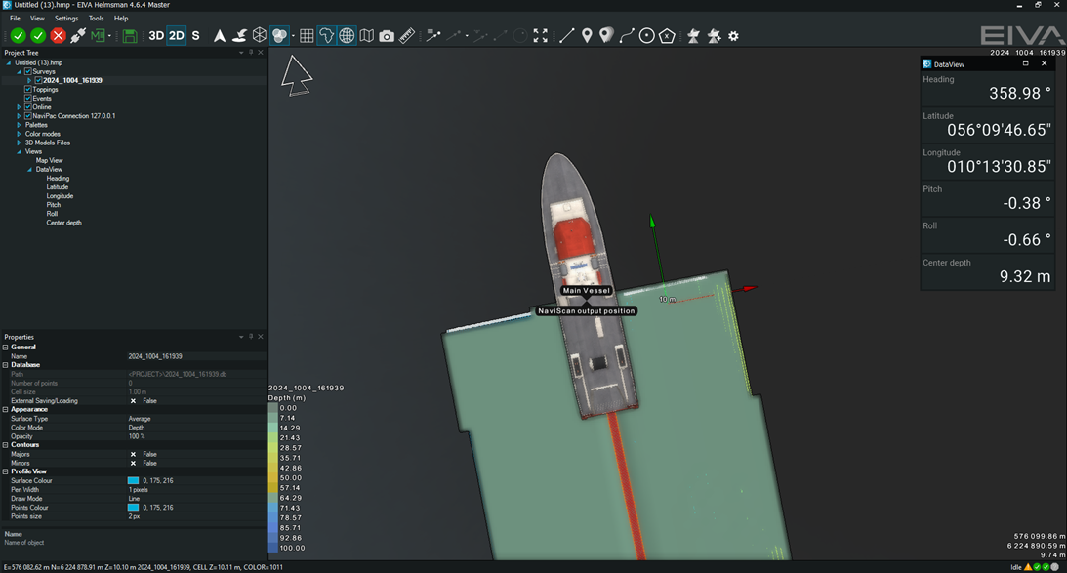Uncheck the Events checkbox

pos(28,98)
